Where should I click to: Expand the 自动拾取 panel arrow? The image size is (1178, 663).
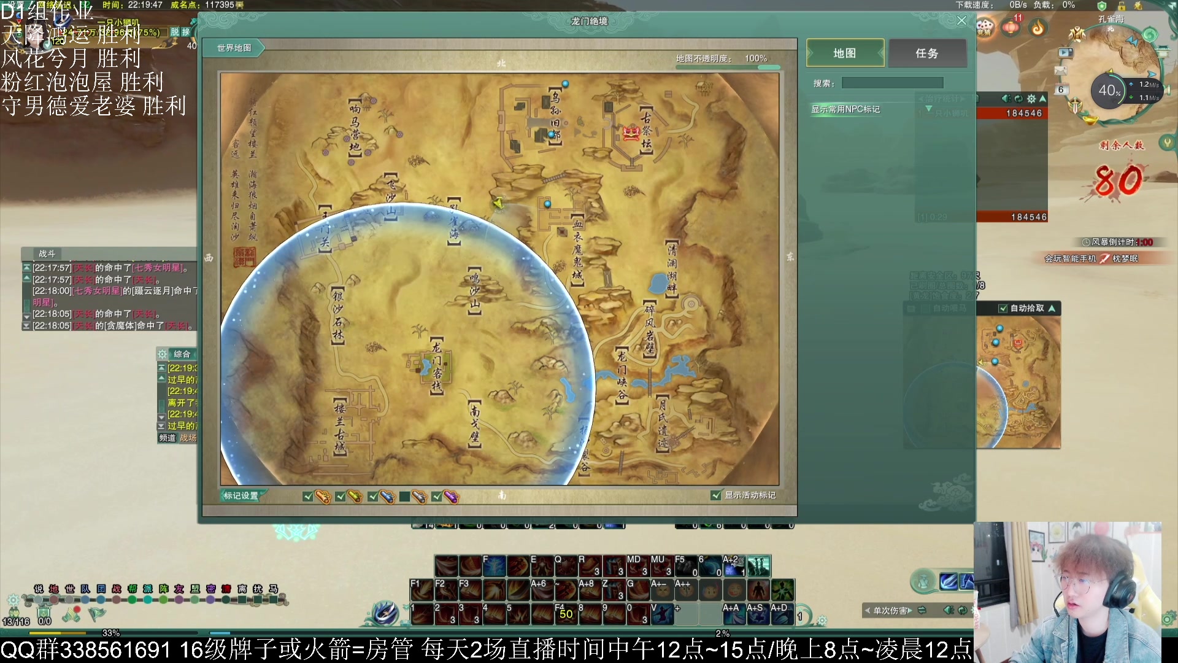(1052, 308)
